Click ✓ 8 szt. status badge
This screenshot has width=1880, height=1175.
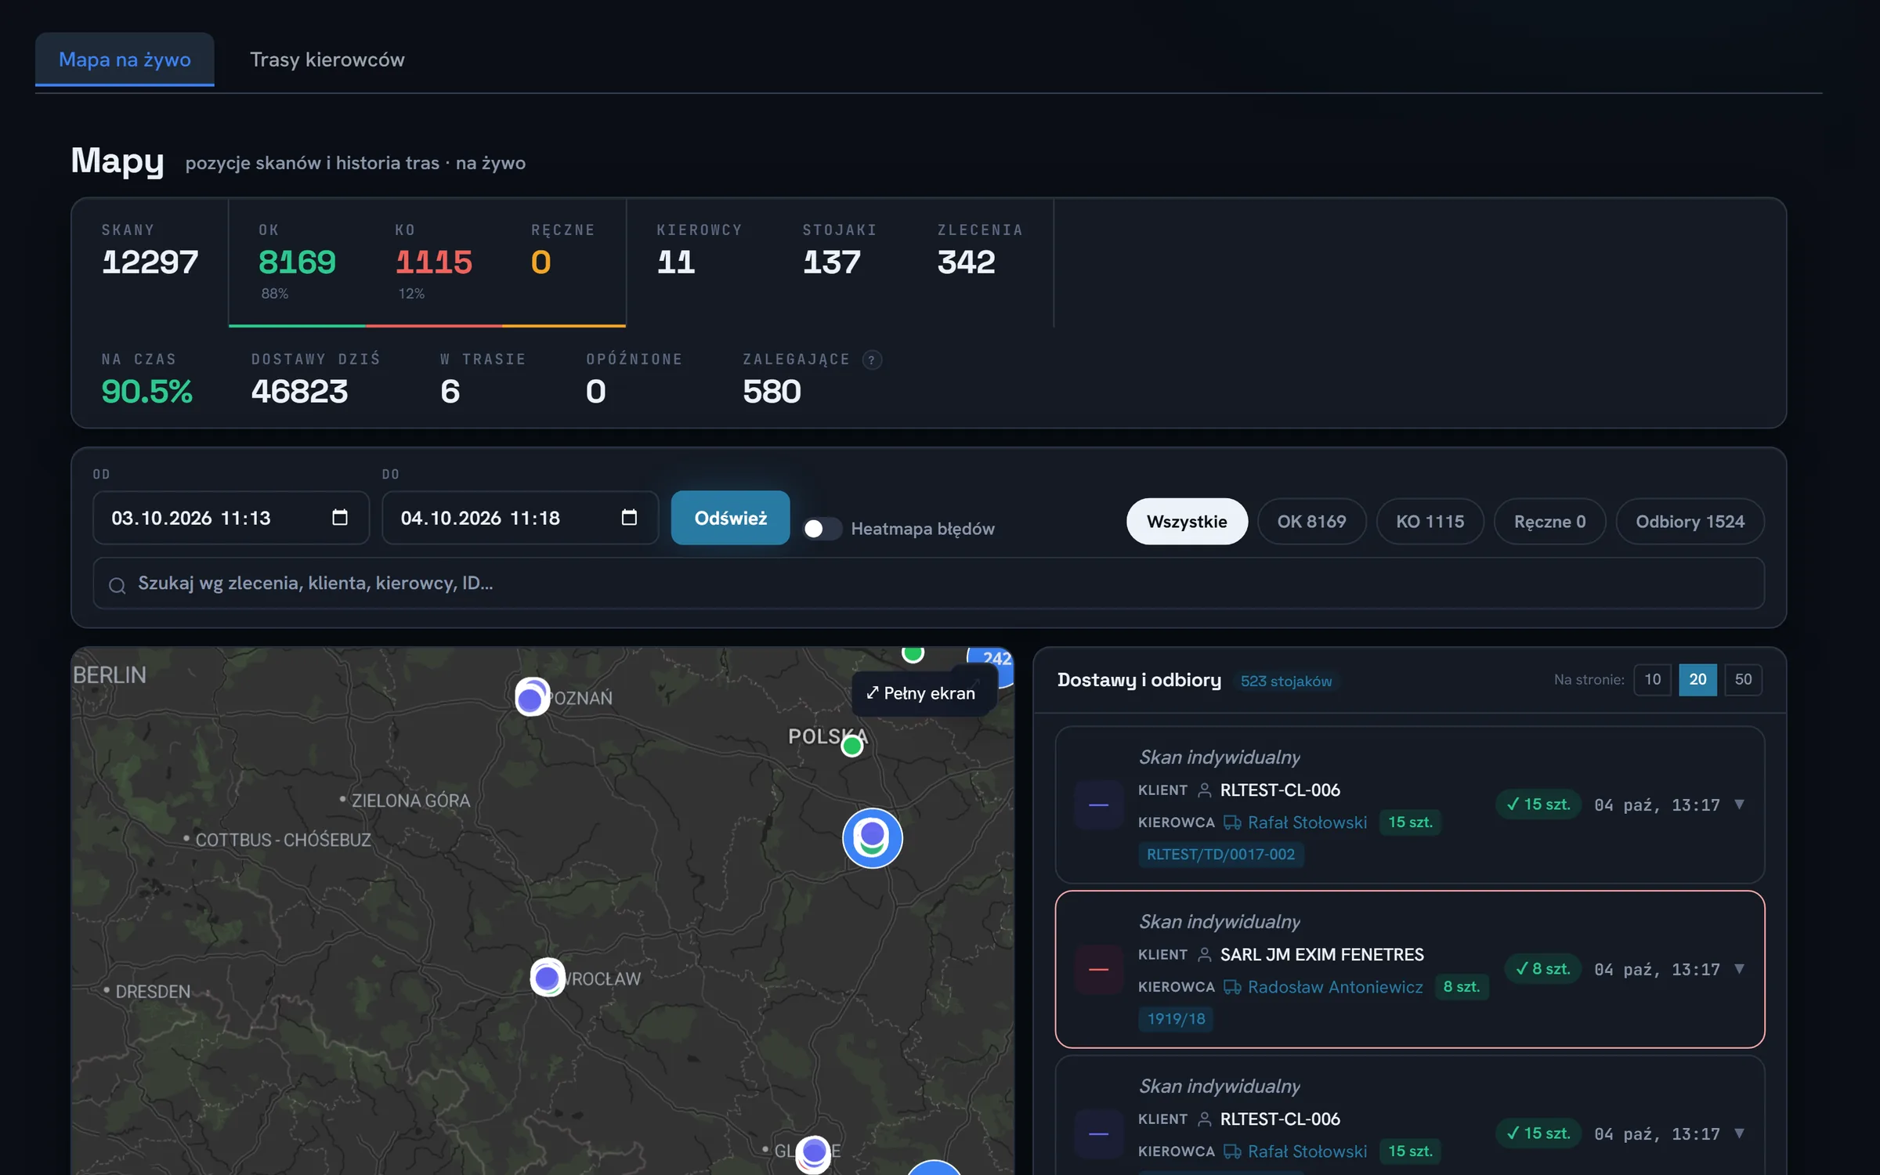[x=1542, y=970]
